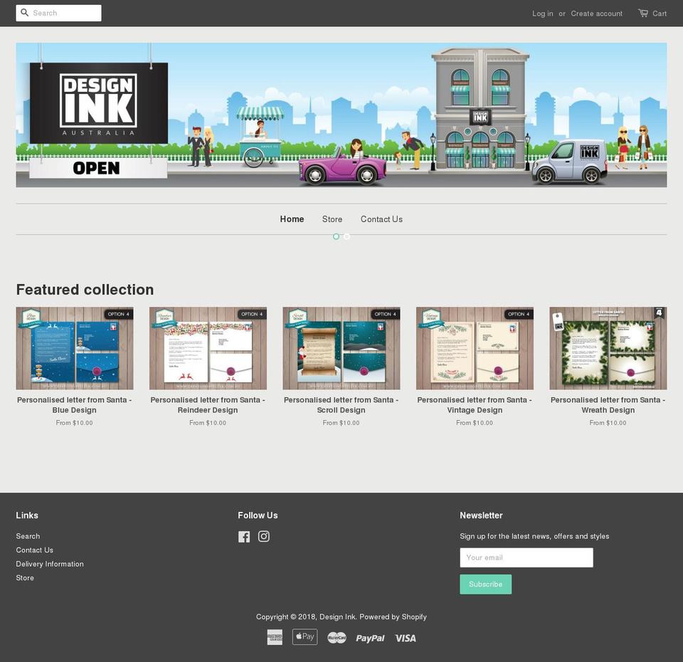This screenshot has width=683, height=662.
Task: Visit the Facebook icon under Follow Us
Action: 244,536
